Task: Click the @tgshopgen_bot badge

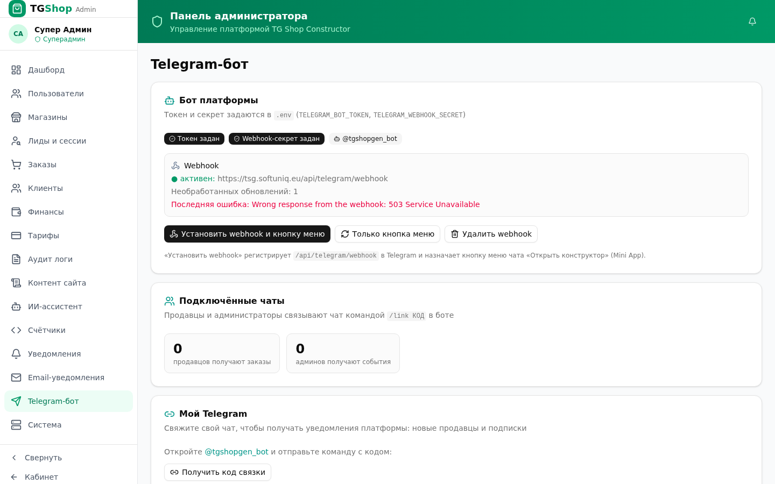Action: point(365,139)
